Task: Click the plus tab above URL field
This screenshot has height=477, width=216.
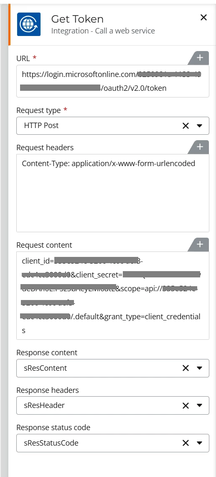Action: [200, 58]
